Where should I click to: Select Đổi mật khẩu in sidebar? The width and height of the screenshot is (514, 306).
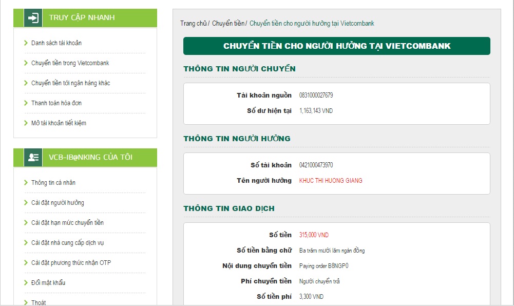pos(48,282)
